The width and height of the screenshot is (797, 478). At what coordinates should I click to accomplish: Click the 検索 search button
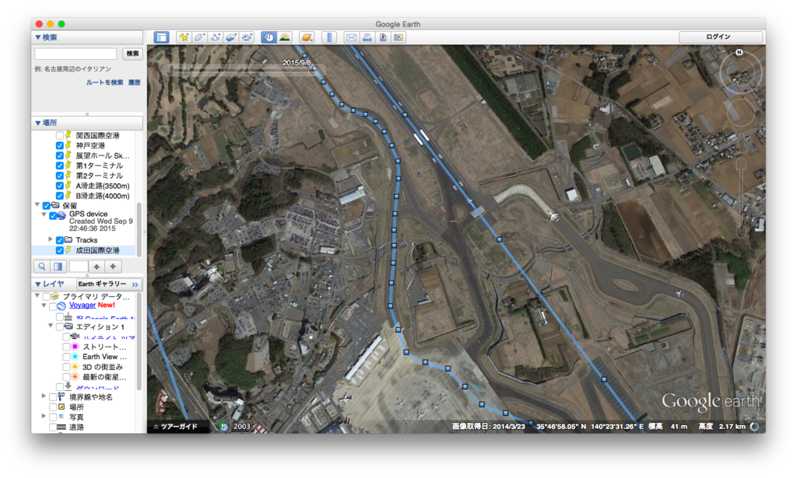click(x=132, y=54)
